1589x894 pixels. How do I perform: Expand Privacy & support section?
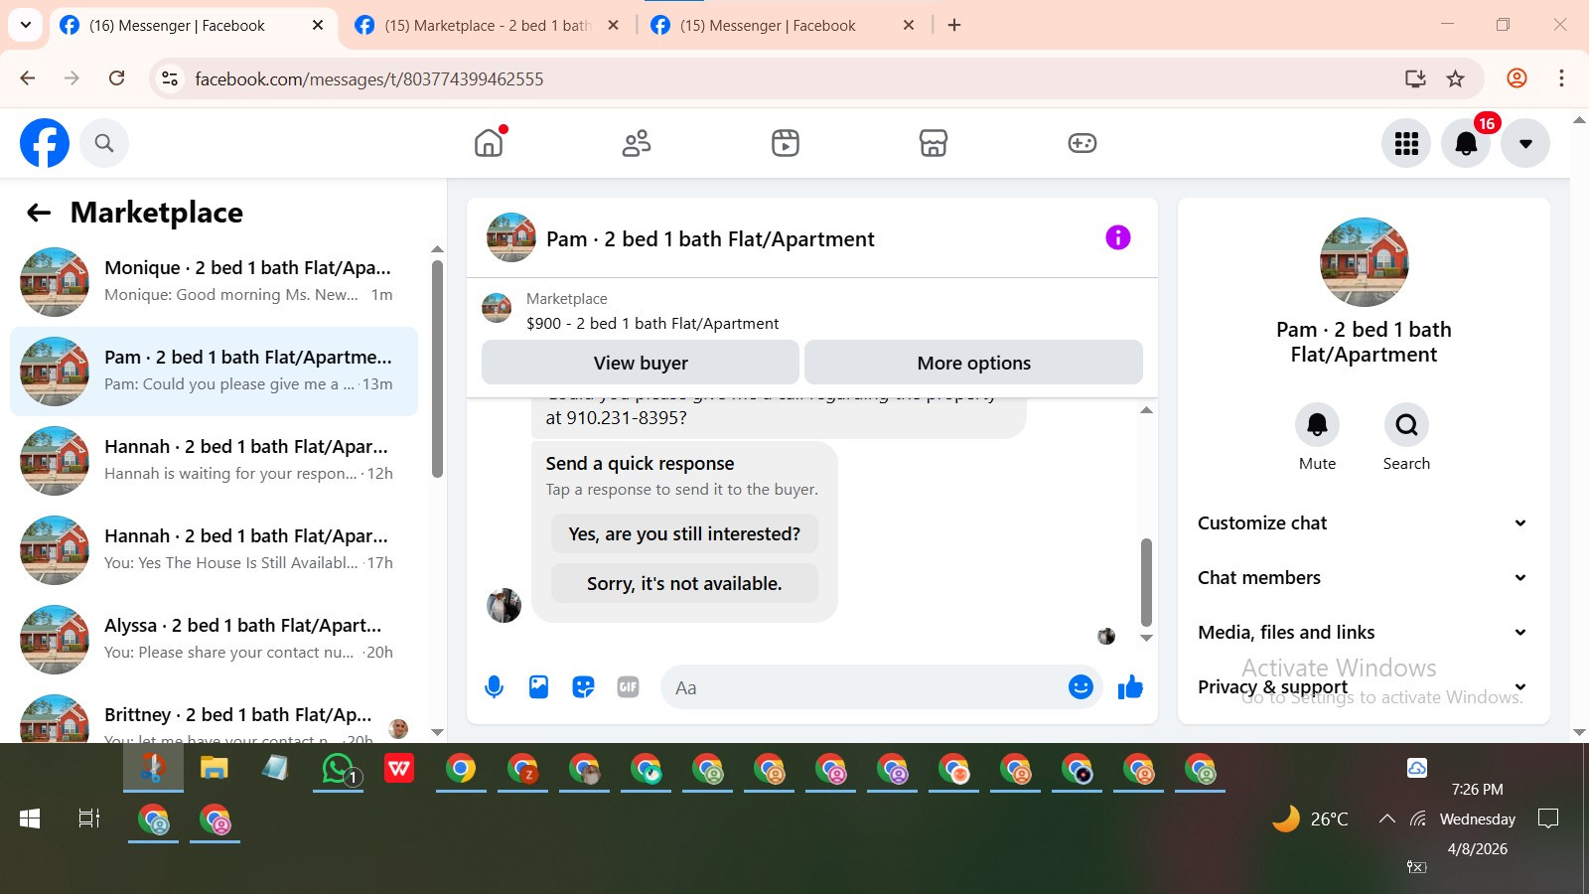click(x=1364, y=687)
